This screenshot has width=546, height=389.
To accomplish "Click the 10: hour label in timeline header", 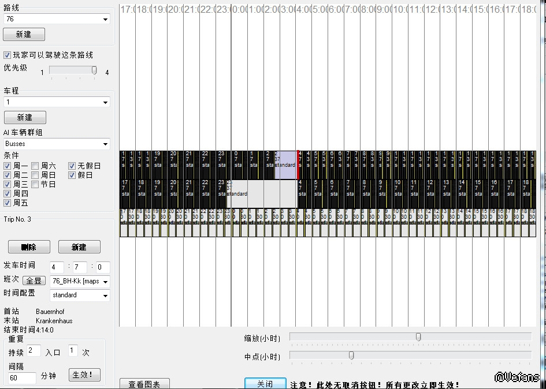I will (x=400, y=9).
